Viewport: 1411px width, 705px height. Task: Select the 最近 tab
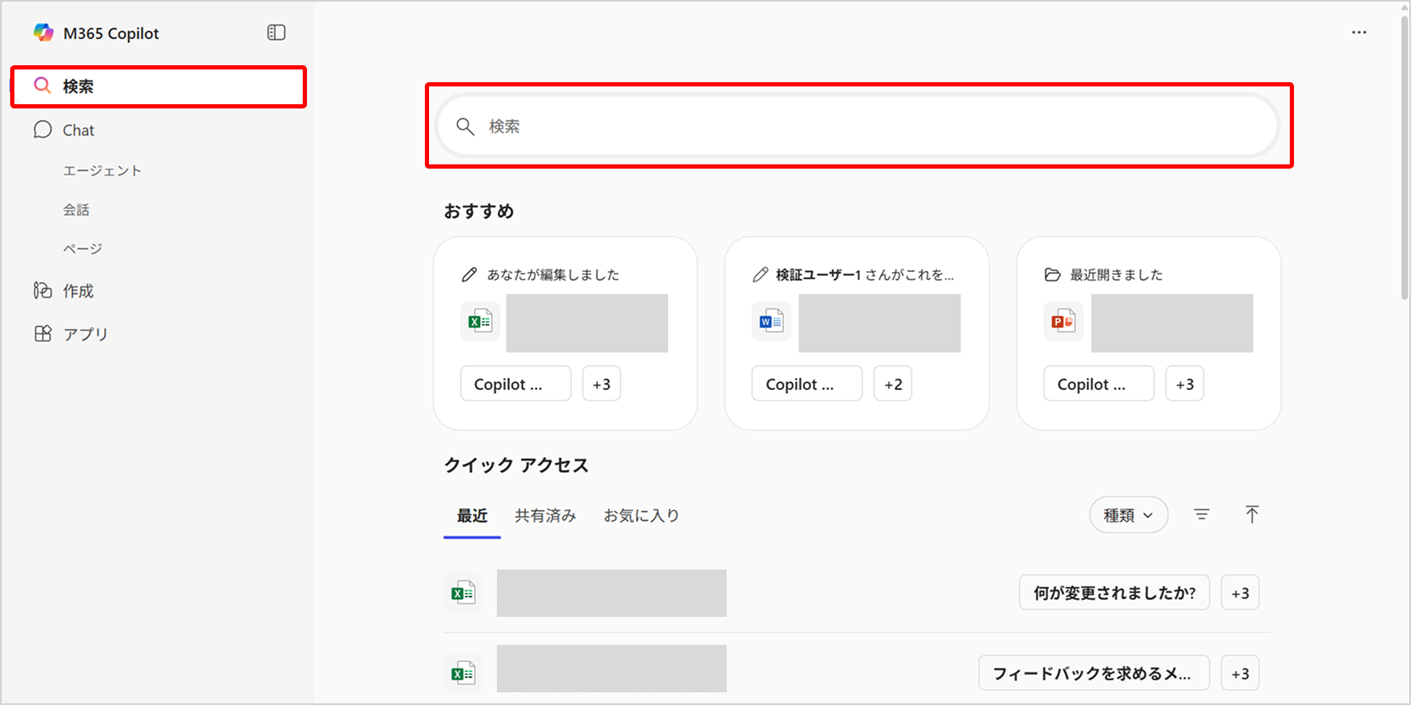click(x=472, y=515)
